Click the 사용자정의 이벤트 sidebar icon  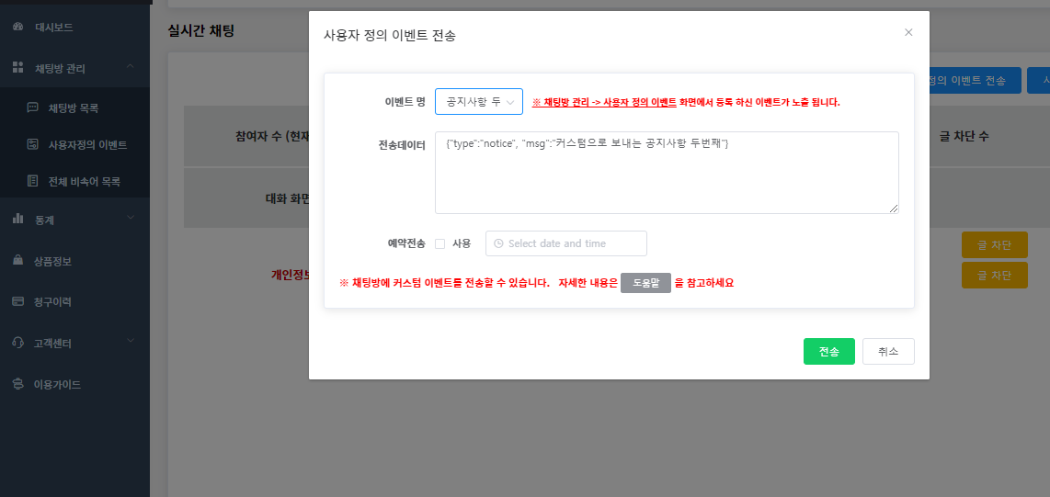coord(33,144)
